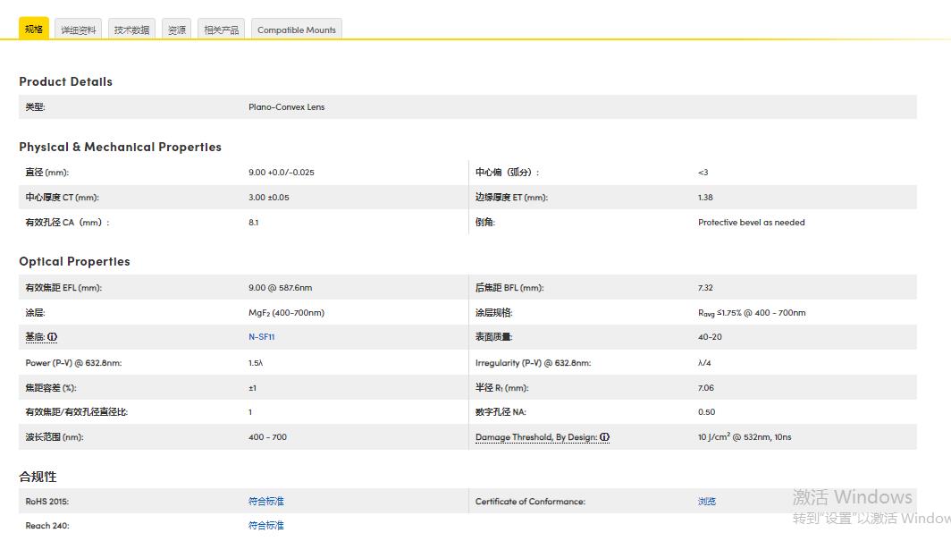This screenshot has width=951, height=558.
Task: Click the 9.00 @ 587.6nm focal length value
Action: pos(280,288)
